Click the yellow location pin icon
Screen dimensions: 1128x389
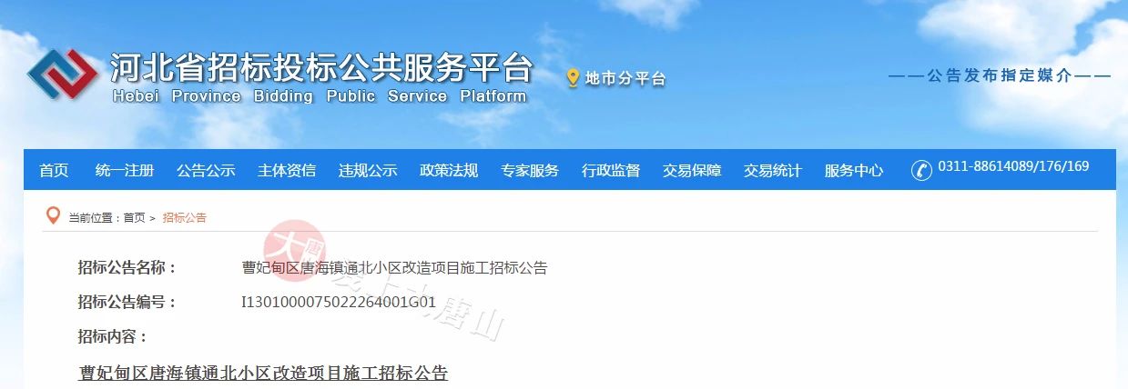573,78
